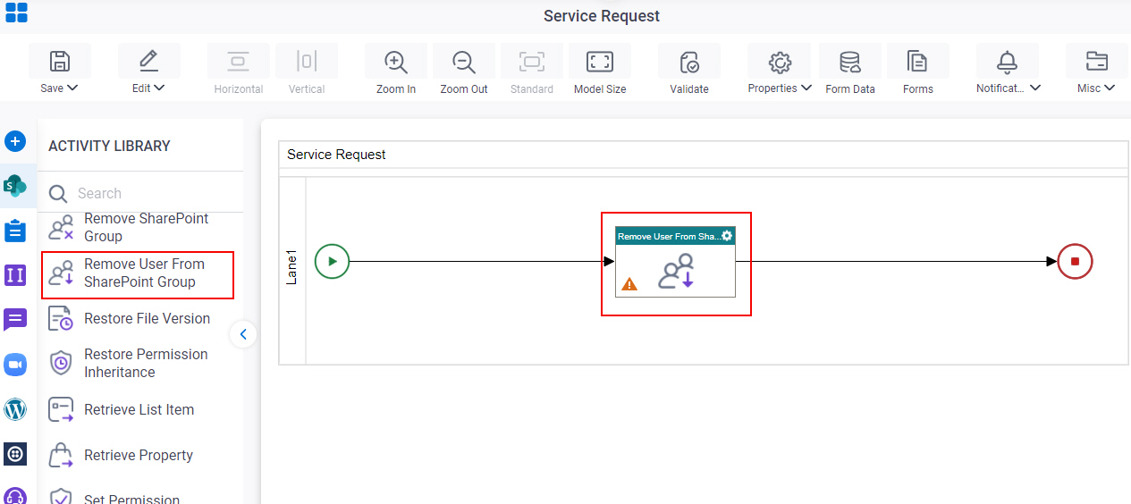This screenshot has width=1131, height=504.
Task: Select the Remove User From SharePoint activity shape
Action: click(676, 262)
